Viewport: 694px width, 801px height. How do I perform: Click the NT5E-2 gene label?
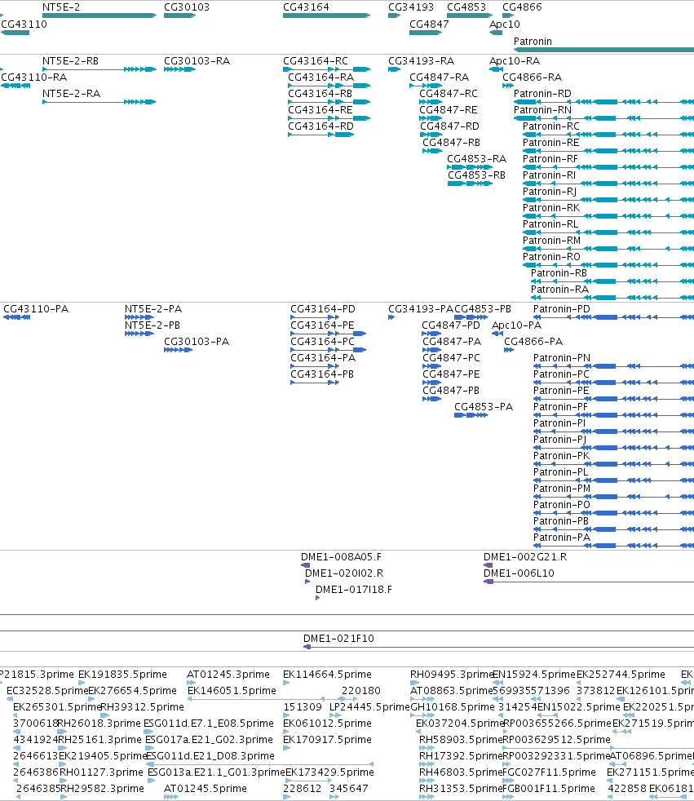[61, 7]
